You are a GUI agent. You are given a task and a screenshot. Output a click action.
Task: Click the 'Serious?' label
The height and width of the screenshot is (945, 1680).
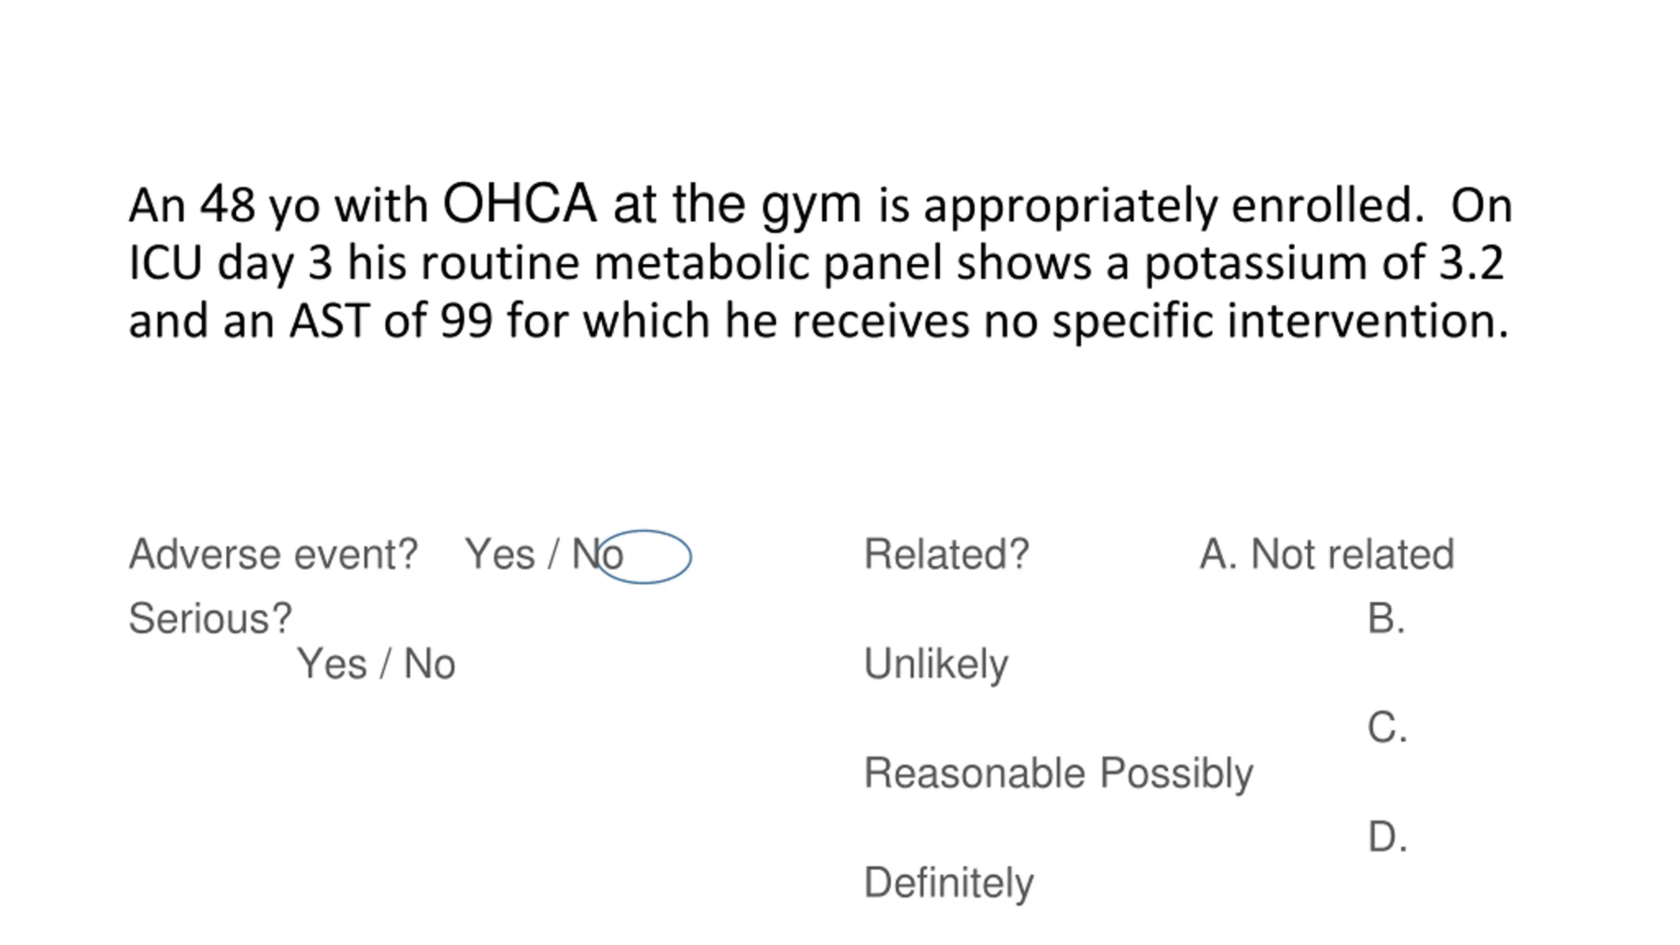click(x=210, y=618)
